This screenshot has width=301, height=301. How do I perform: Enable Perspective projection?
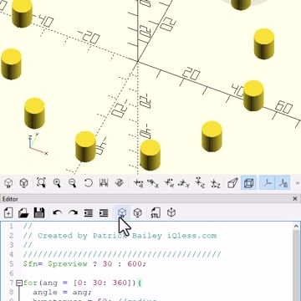point(232,183)
